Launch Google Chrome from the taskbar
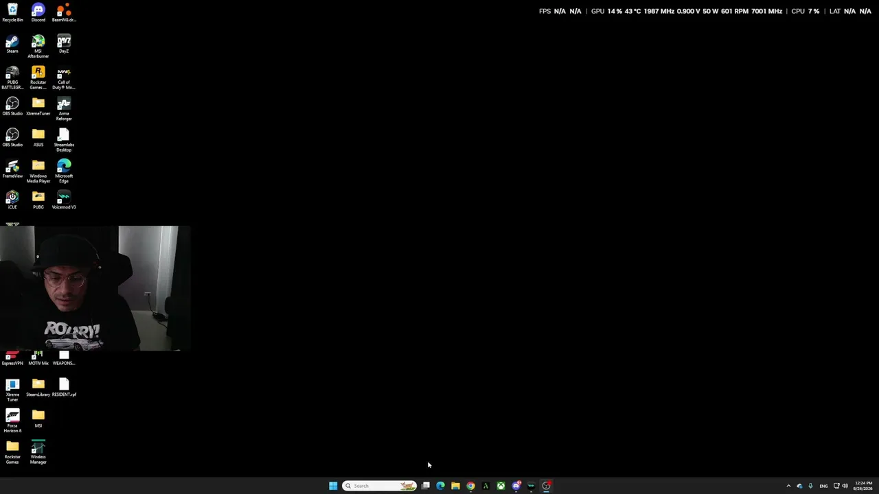 click(x=470, y=486)
